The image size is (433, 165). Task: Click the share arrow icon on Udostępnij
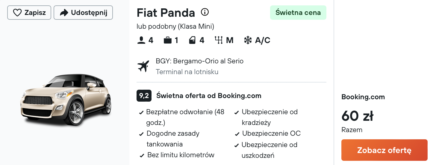pos(64,13)
